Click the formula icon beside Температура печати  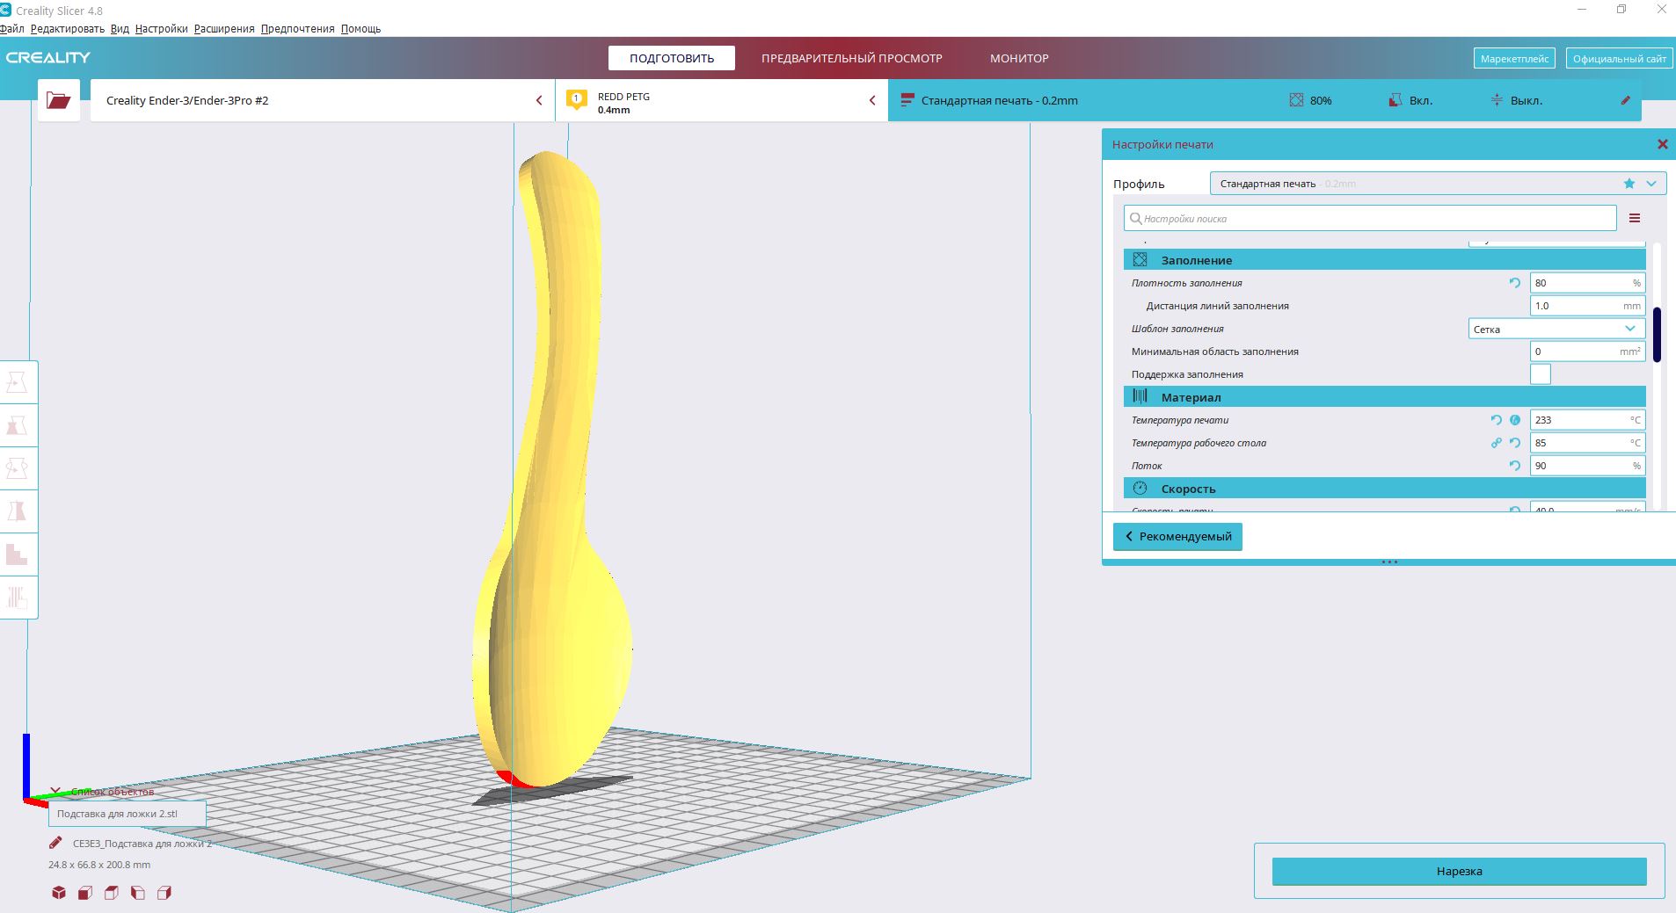point(1515,420)
